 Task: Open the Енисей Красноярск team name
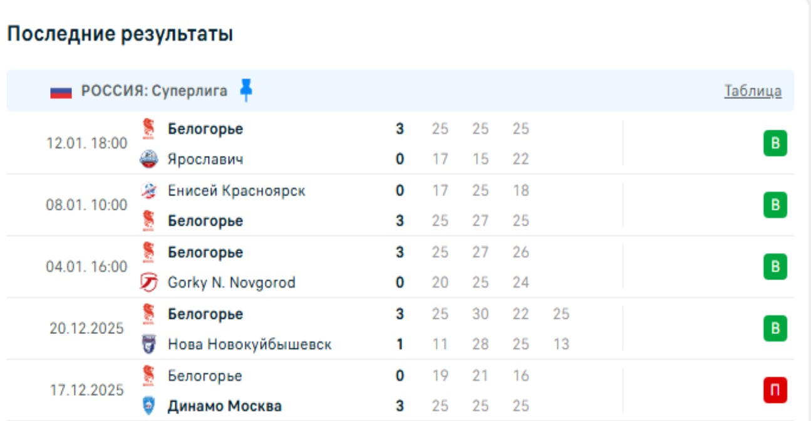click(x=236, y=190)
